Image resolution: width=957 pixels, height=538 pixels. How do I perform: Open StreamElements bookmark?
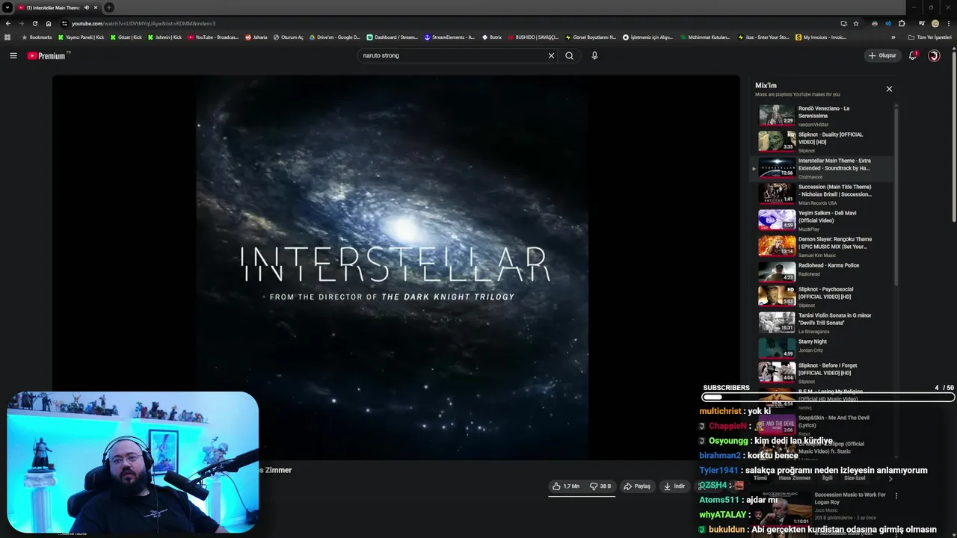point(449,37)
